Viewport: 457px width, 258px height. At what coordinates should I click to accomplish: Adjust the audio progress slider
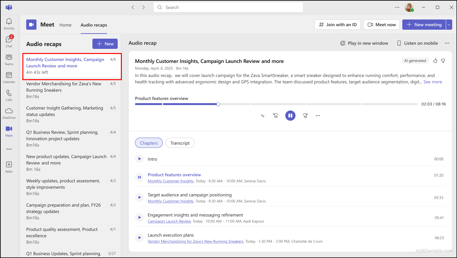click(218, 104)
